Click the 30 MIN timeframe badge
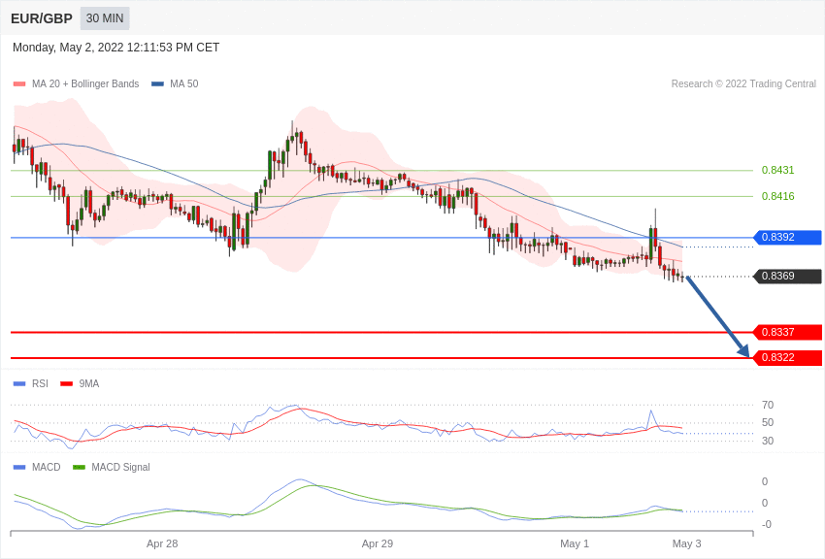The height and width of the screenshot is (559, 825). pyautogui.click(x=105, y=18)
